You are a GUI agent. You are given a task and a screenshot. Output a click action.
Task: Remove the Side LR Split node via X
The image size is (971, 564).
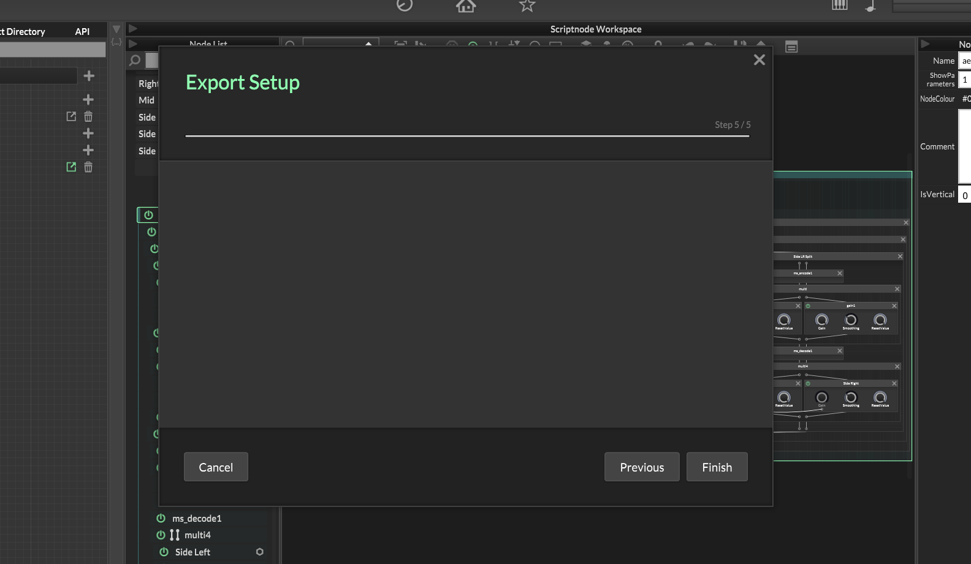(900, 256)
